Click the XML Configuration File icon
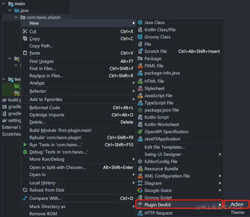Viewport: 250px width, 217px height. (140, 176)
